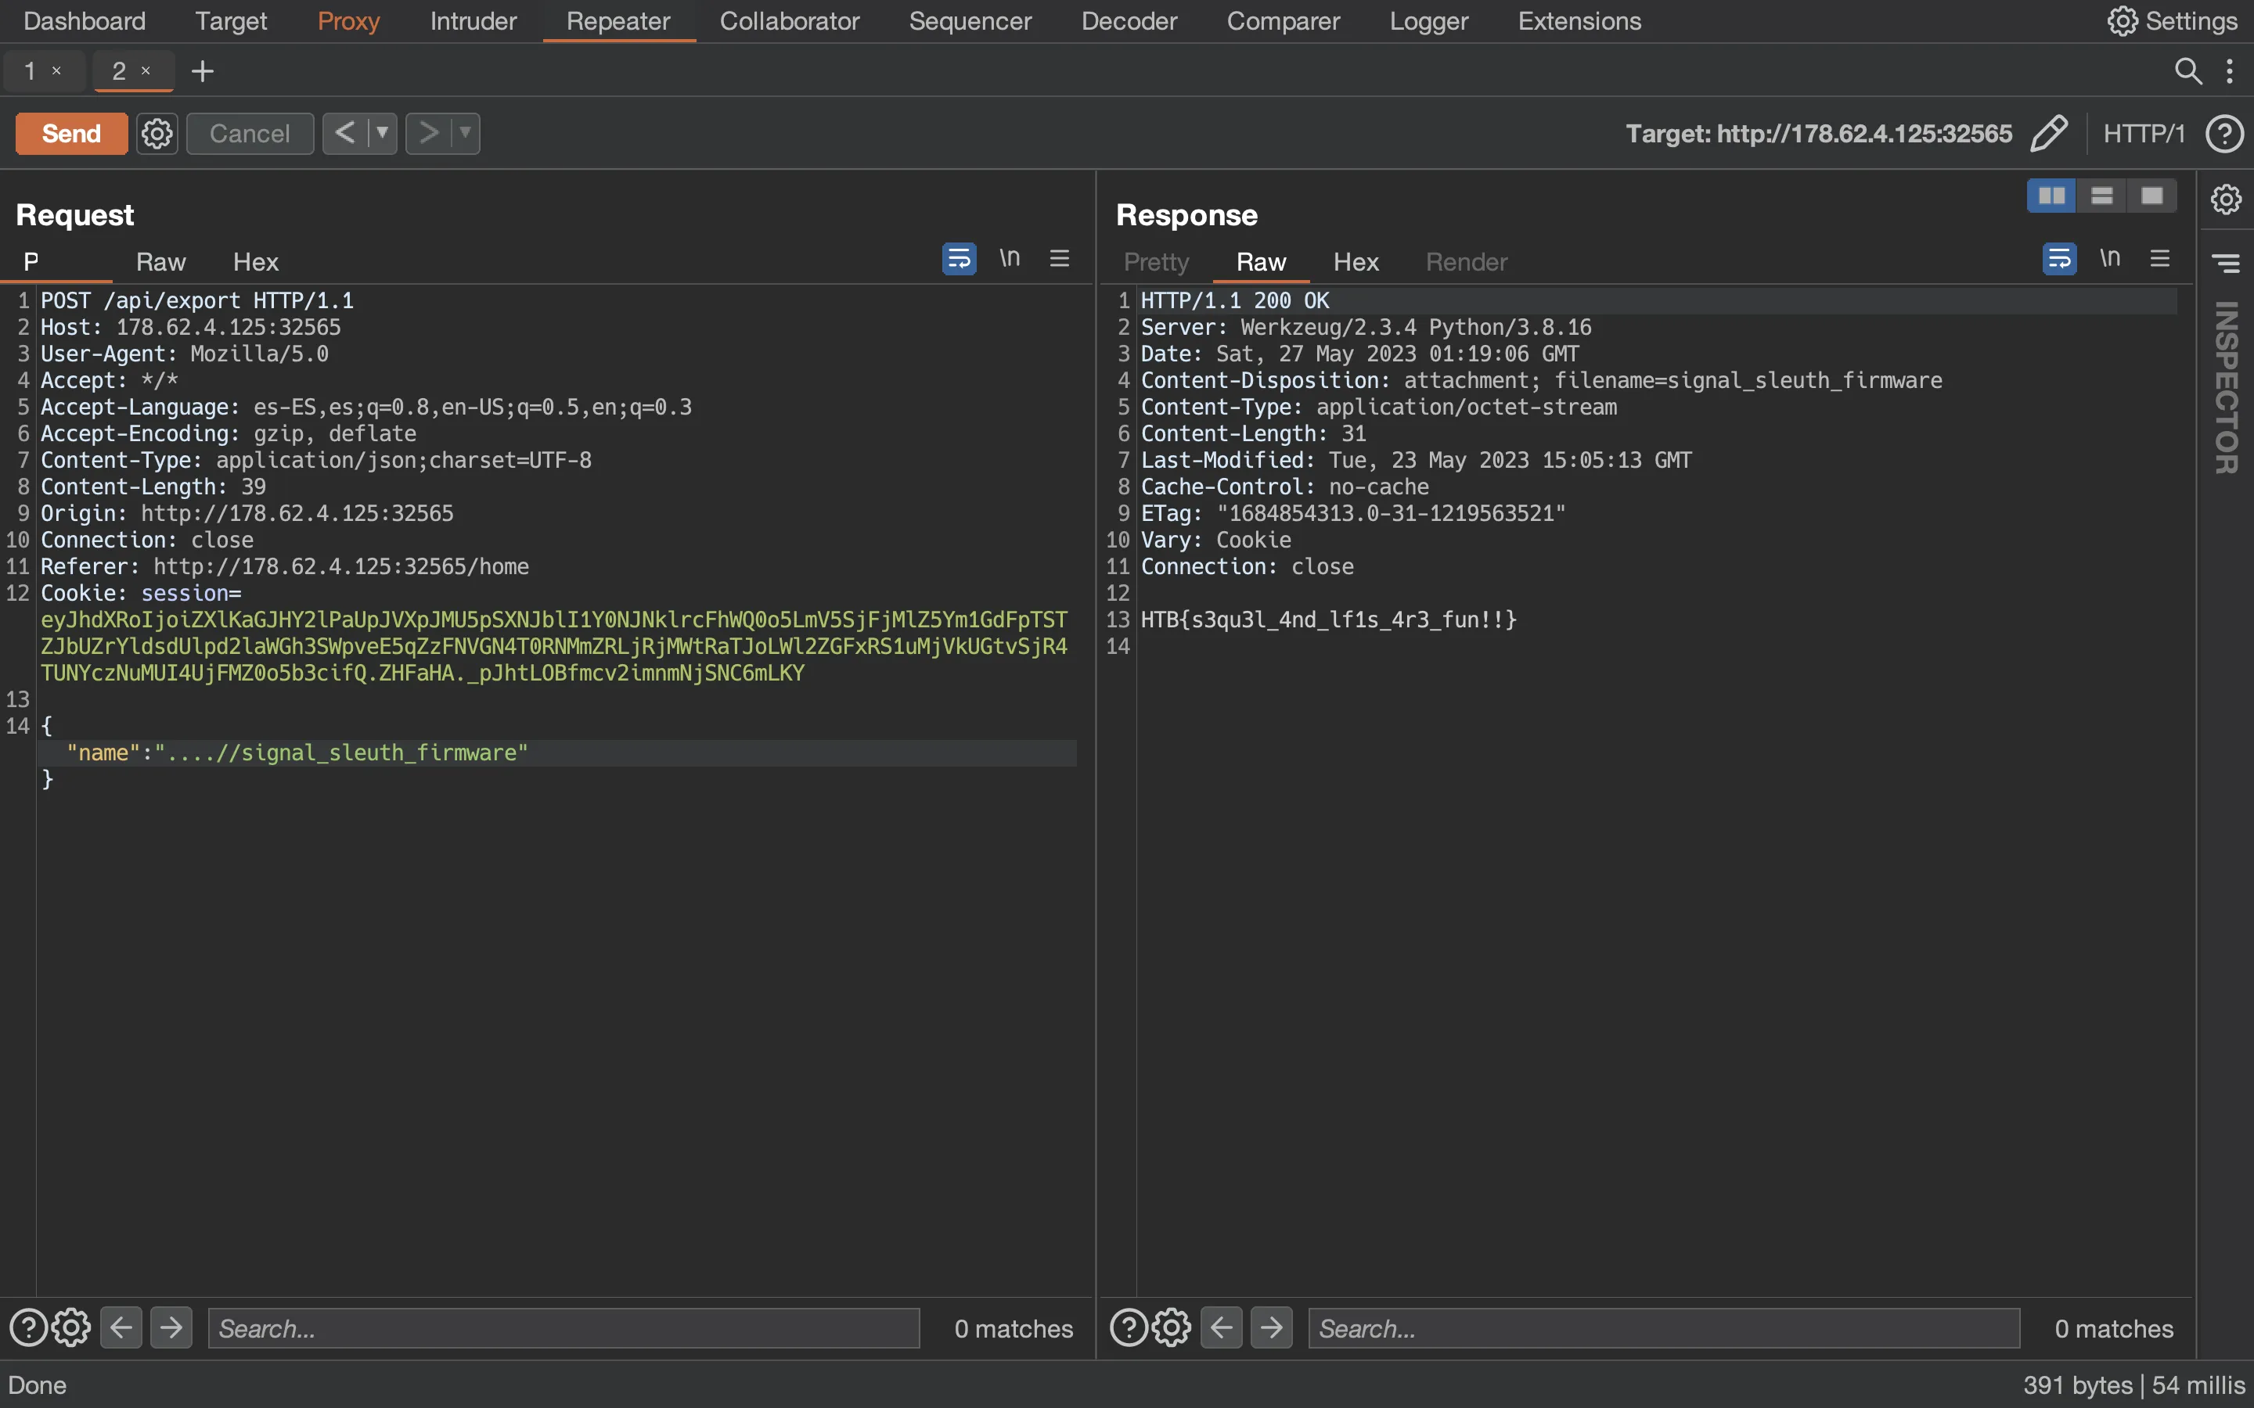Select side-by-side layout view
Screen dimensions: 2254x1408
tap(2051, 196)
